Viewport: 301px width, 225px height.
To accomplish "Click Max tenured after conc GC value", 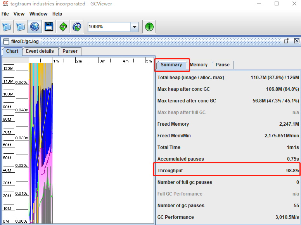I will 276,101.
